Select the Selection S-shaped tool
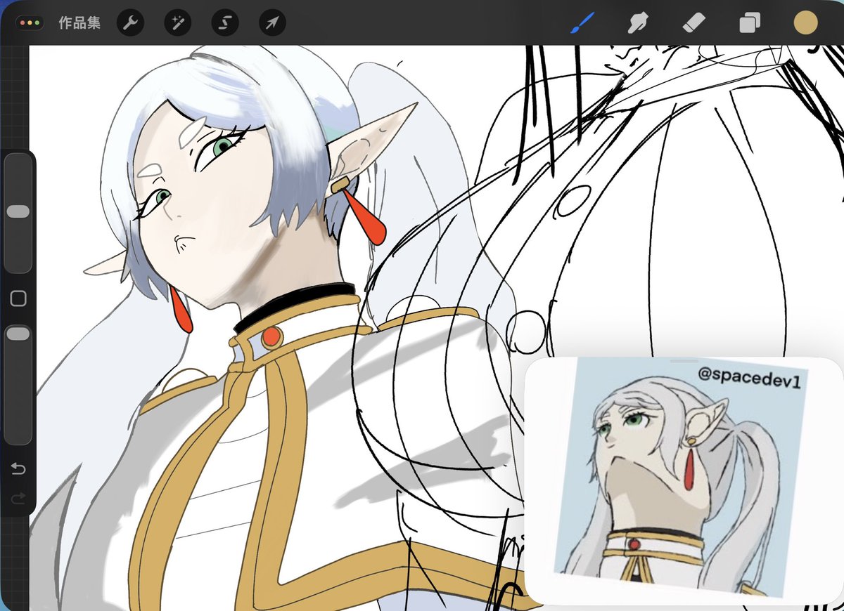 224,23
